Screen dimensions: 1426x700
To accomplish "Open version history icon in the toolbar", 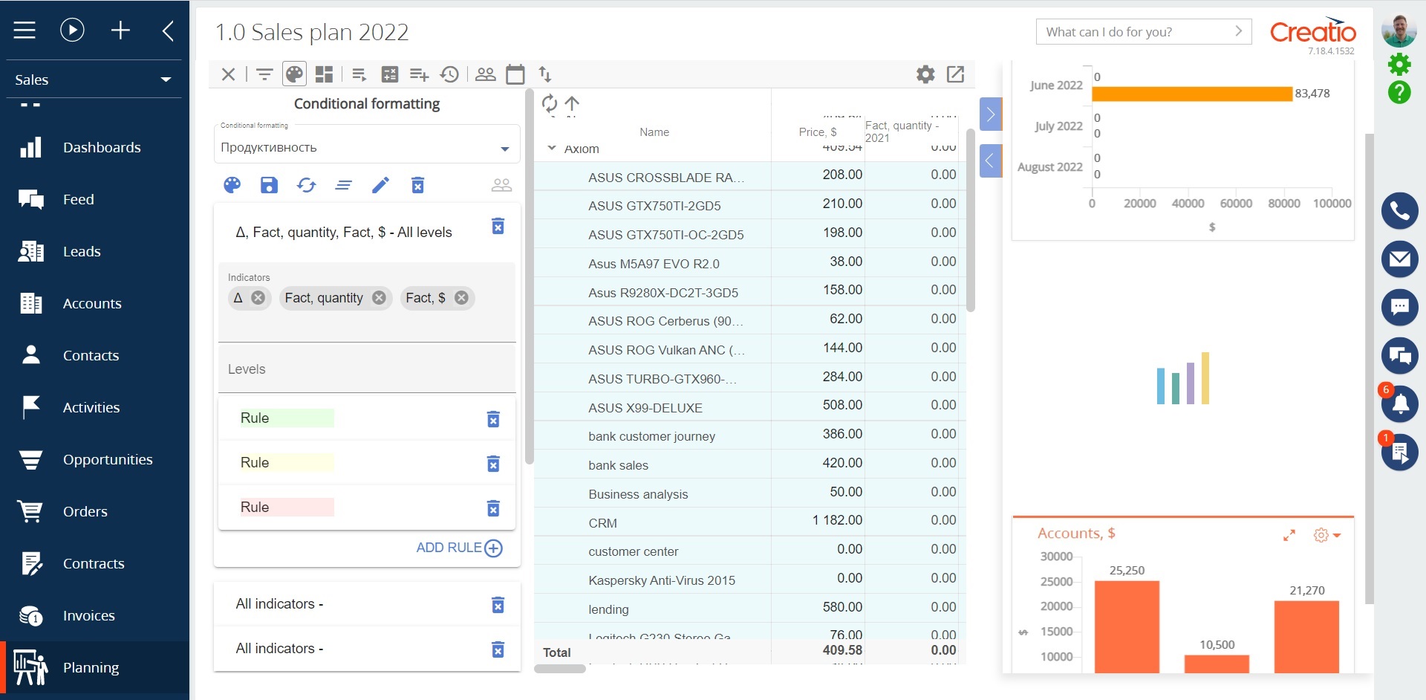I will point(449,74).
